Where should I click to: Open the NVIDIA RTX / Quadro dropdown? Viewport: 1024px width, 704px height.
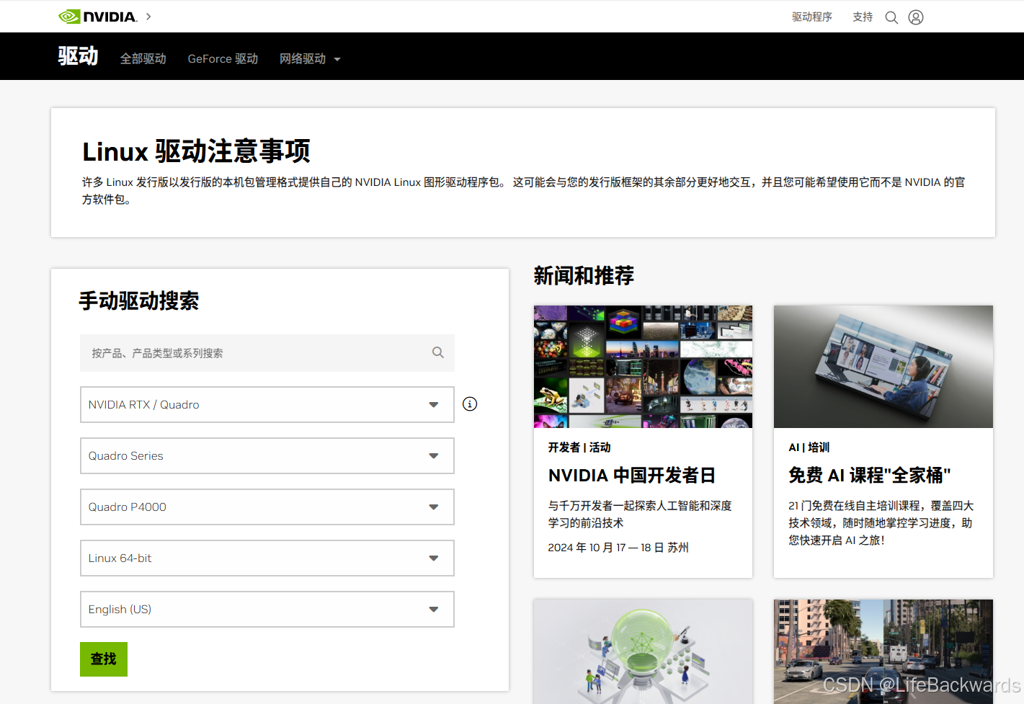[267, 404]
